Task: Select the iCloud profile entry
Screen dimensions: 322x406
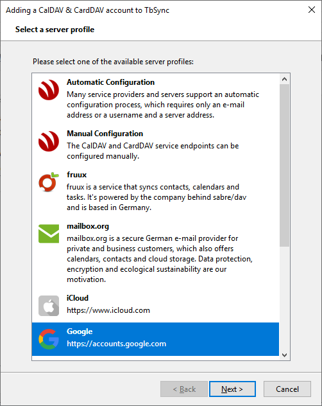Action: [x=155, y=304]
